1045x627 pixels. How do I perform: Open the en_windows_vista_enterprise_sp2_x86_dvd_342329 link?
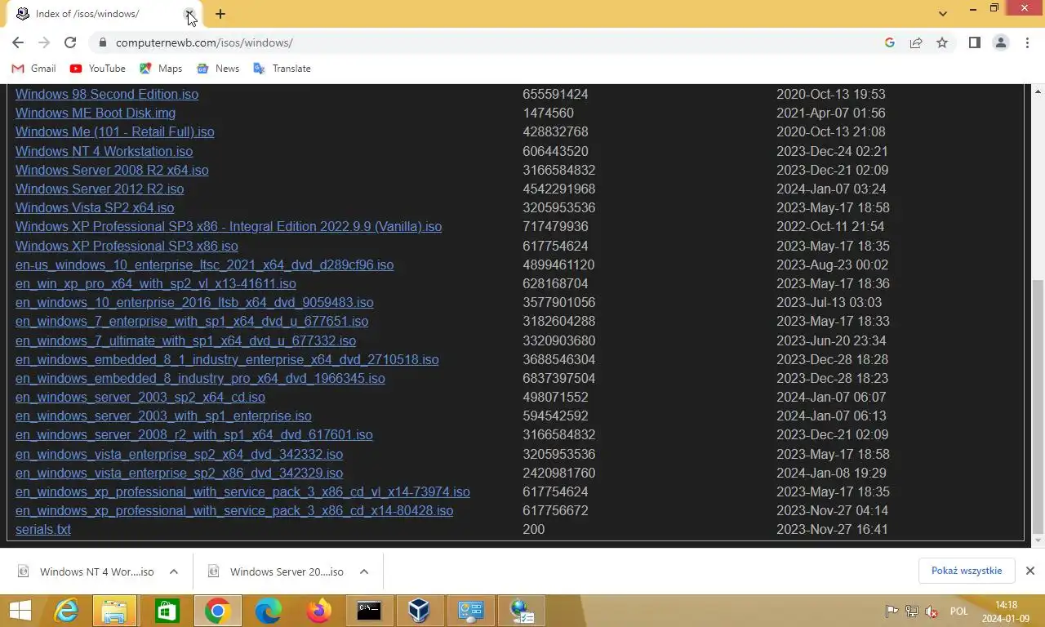coord(180,473)
